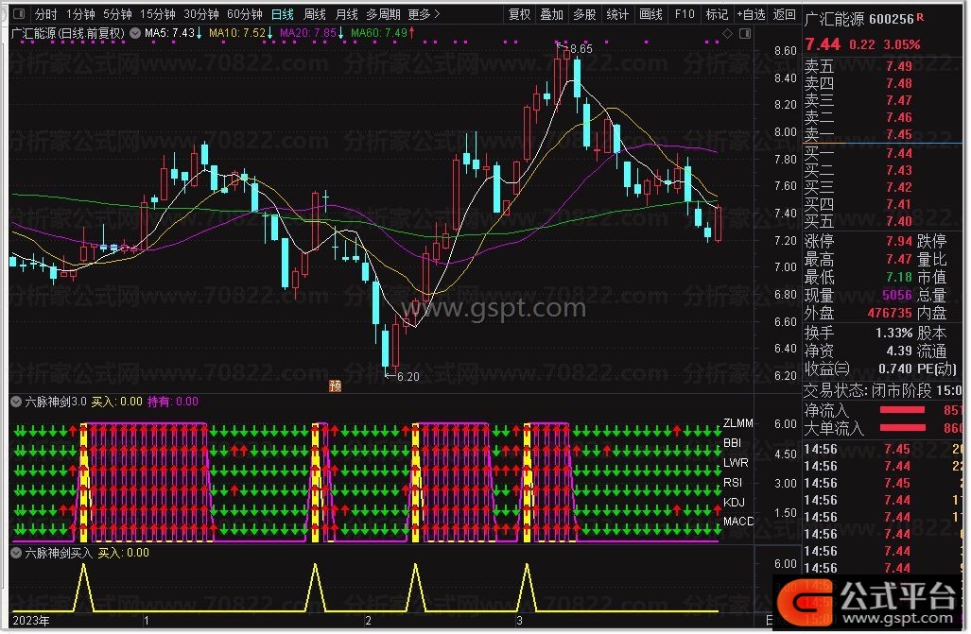Click the 8.65 high price label
The height and width of the screenshot is (634, 971).
[x=581, y=48]
